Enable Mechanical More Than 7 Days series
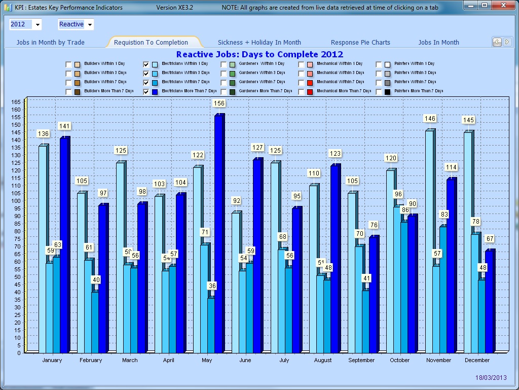Screen dimensions: 519x390 click(301, 92)
